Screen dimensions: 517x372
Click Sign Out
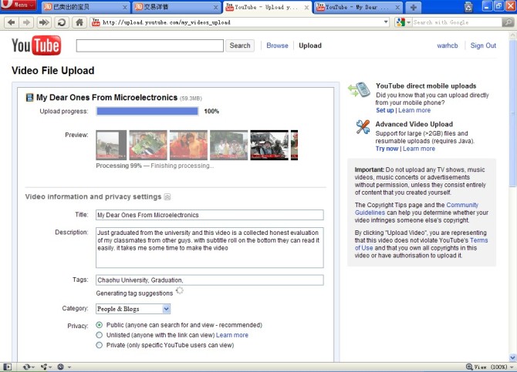483,45
